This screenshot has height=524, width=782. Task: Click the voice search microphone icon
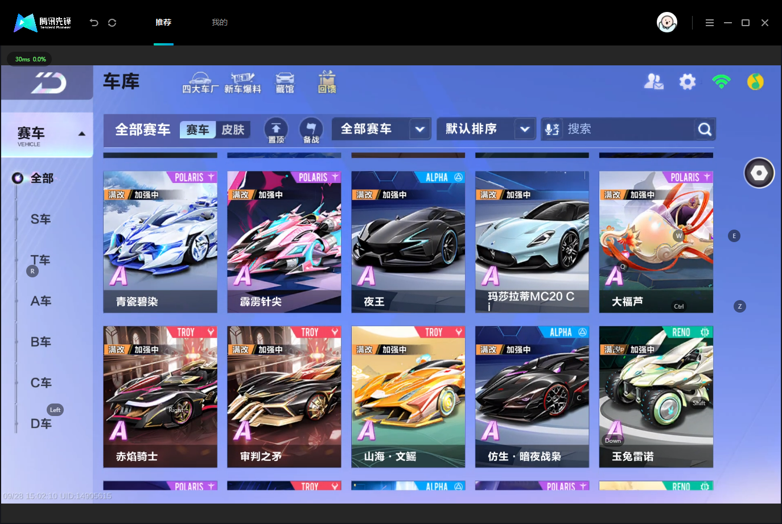[x=552, y=129]
